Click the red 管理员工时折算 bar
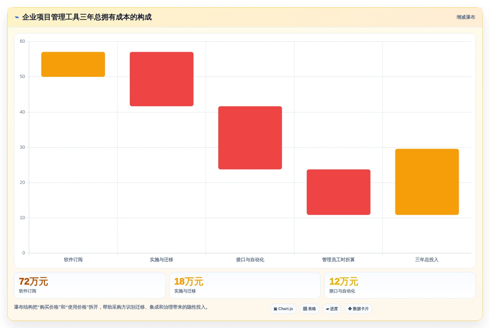490x328 pixels. point(338,192)
